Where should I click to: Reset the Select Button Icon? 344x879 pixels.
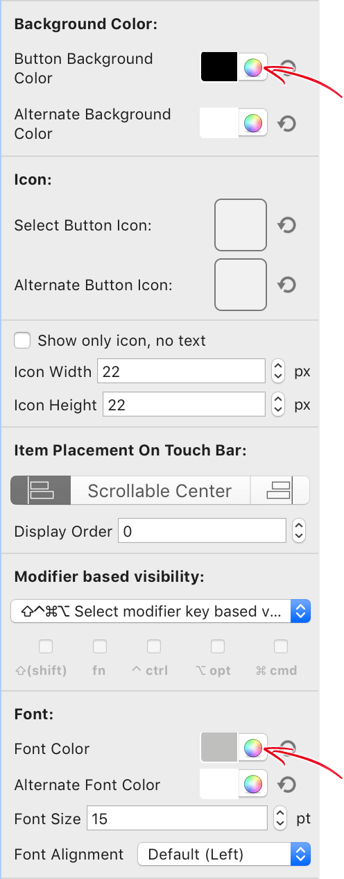(286, 225)
